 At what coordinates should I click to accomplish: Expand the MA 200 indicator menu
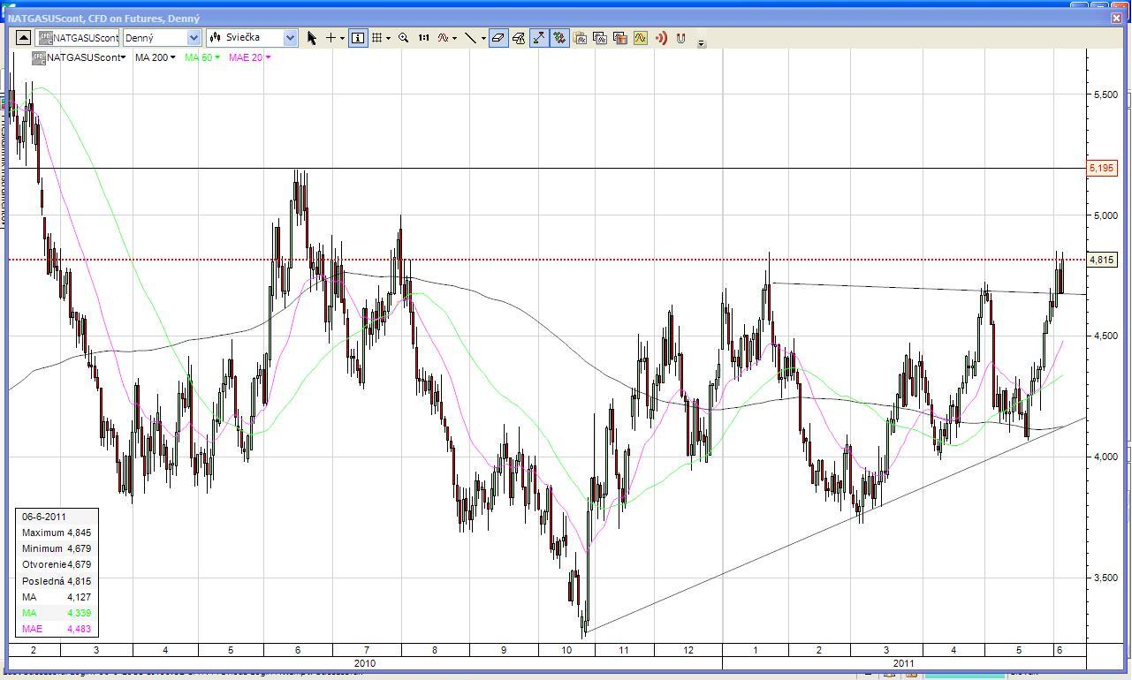(x=155, y=57)
